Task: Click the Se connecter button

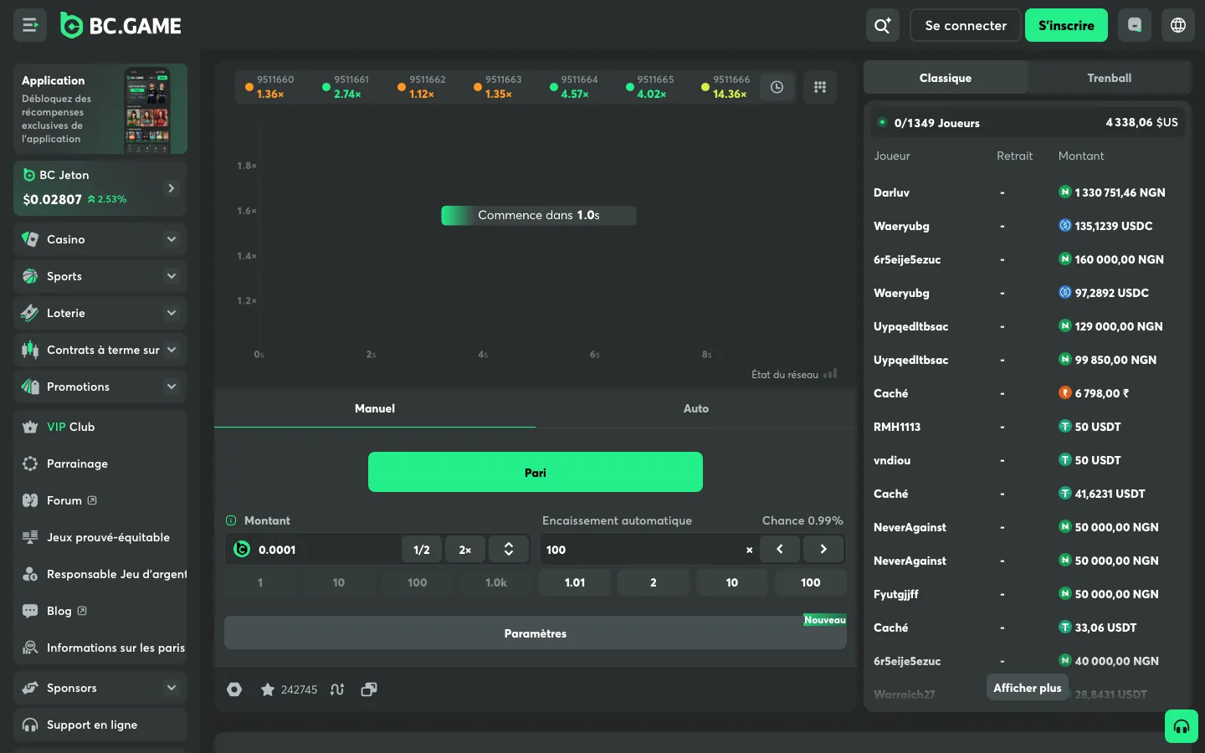Action: tap(966, 25)
